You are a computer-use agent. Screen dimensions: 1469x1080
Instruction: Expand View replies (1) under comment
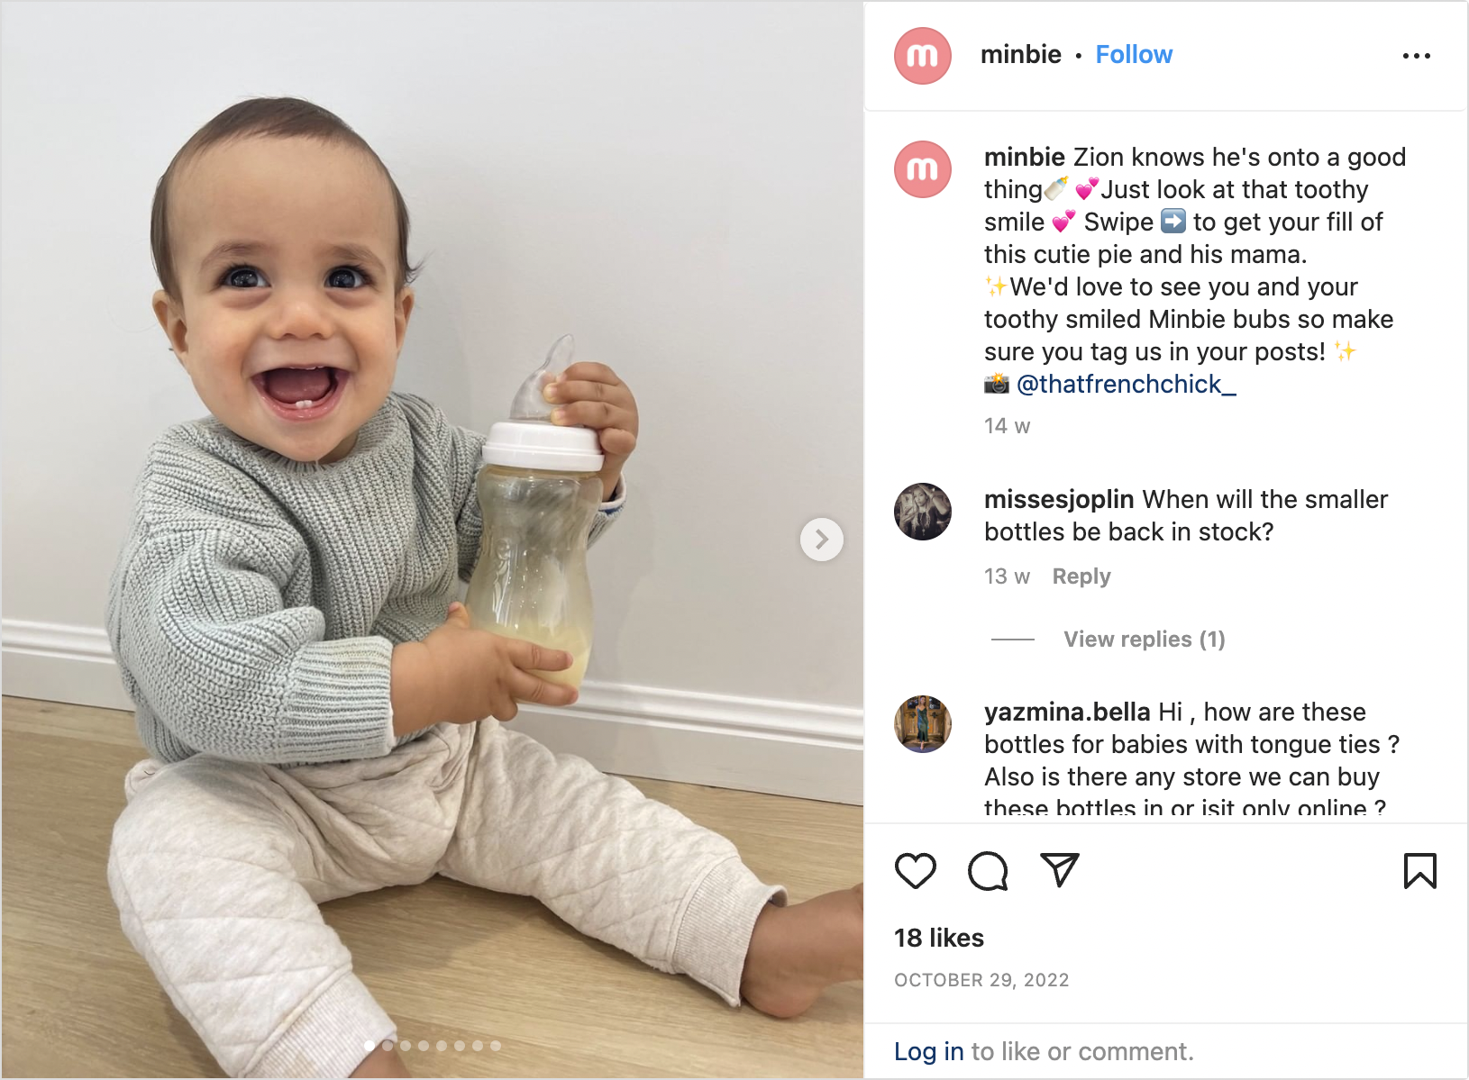(x=1144, y=640)
